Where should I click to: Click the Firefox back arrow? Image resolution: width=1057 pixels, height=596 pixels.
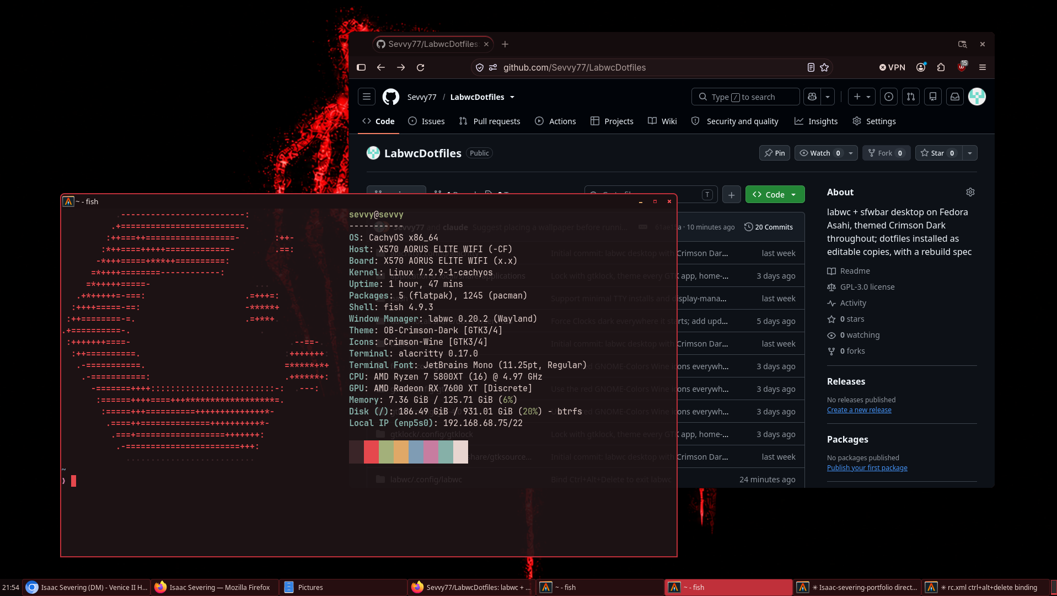[x=381, y=67]
